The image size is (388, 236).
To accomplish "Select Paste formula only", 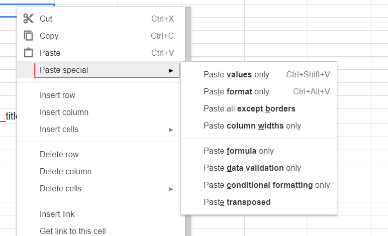I will pos(238,151).
